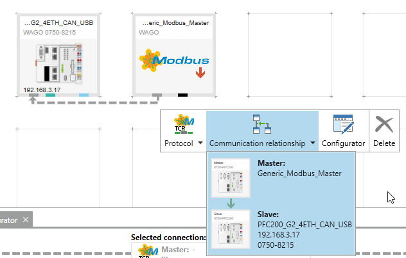Click the gray port connector on Modbus Master tile
406x258 pixels.
[x=157, y=95]
